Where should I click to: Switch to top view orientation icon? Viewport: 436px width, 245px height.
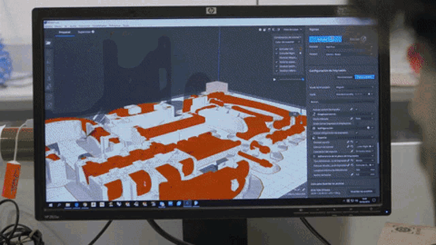pyautogui.click(x=269, y=29)
